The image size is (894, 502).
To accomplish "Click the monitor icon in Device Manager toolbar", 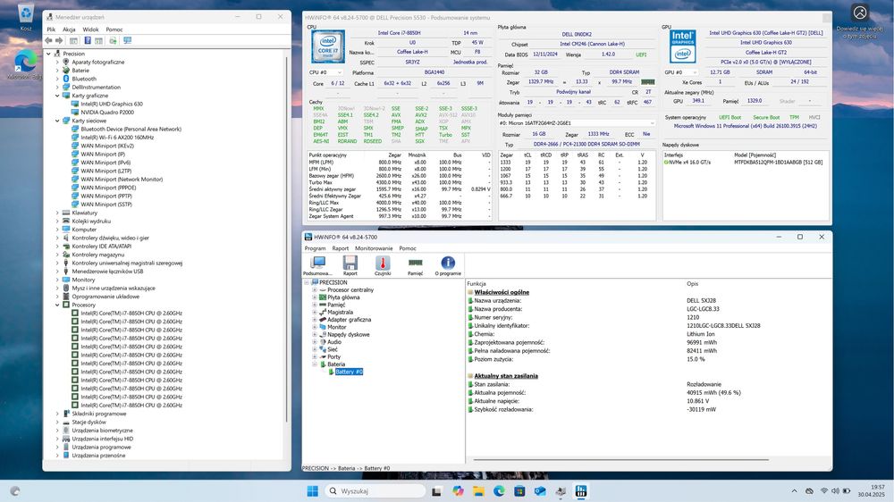I will (127, 40).
